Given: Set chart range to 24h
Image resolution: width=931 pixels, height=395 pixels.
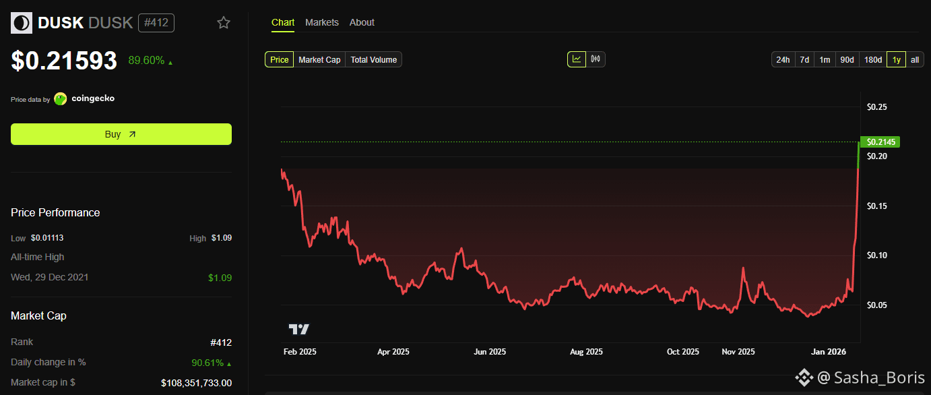Looking at the screenshot, I should coord(783,60).
